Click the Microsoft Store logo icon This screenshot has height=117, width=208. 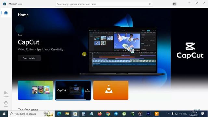(5, 4)
